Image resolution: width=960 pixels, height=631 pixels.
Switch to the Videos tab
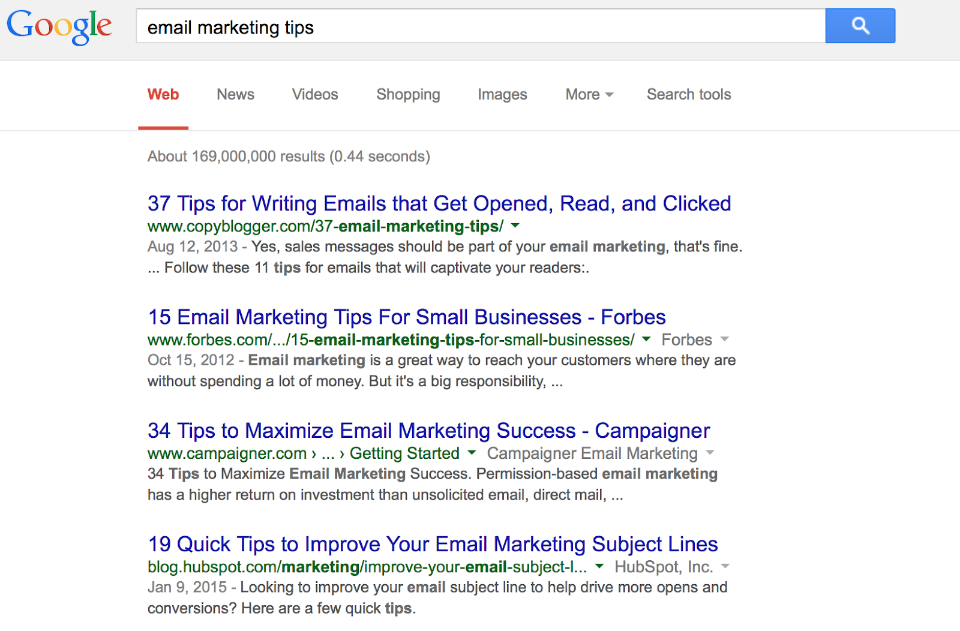(x=315, y=94)
